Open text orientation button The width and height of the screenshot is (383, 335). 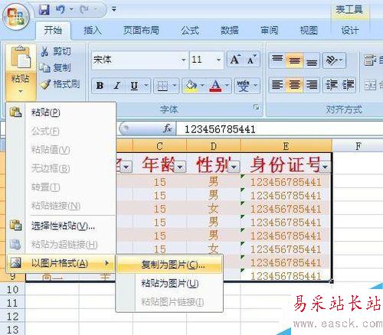[334, 60]
